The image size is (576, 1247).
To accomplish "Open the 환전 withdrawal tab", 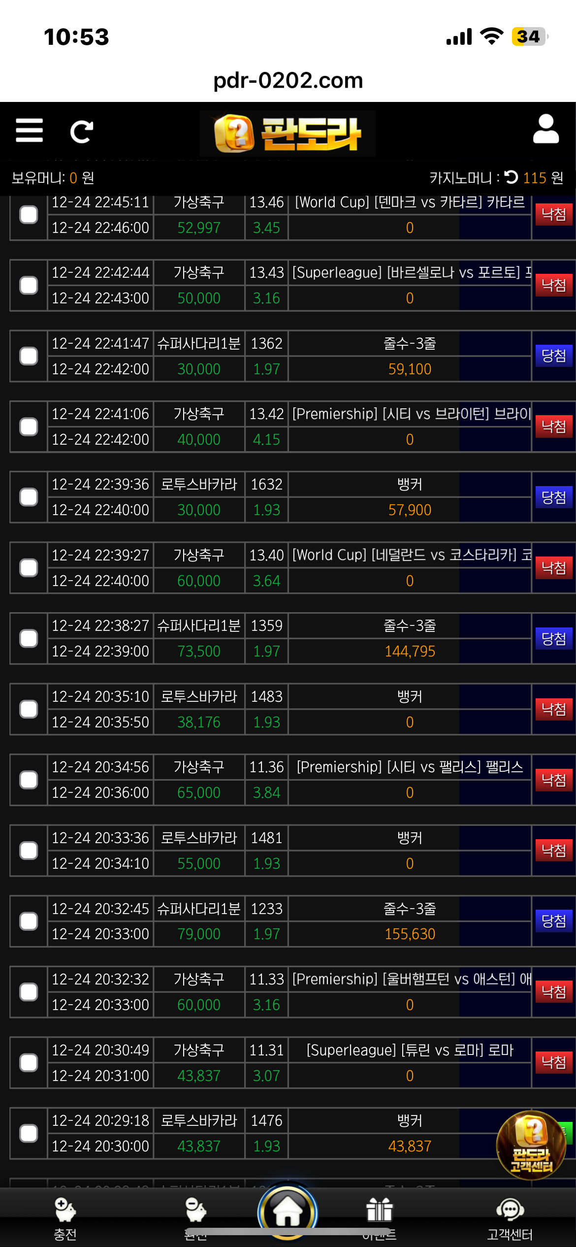I will tap(195, 1217).
